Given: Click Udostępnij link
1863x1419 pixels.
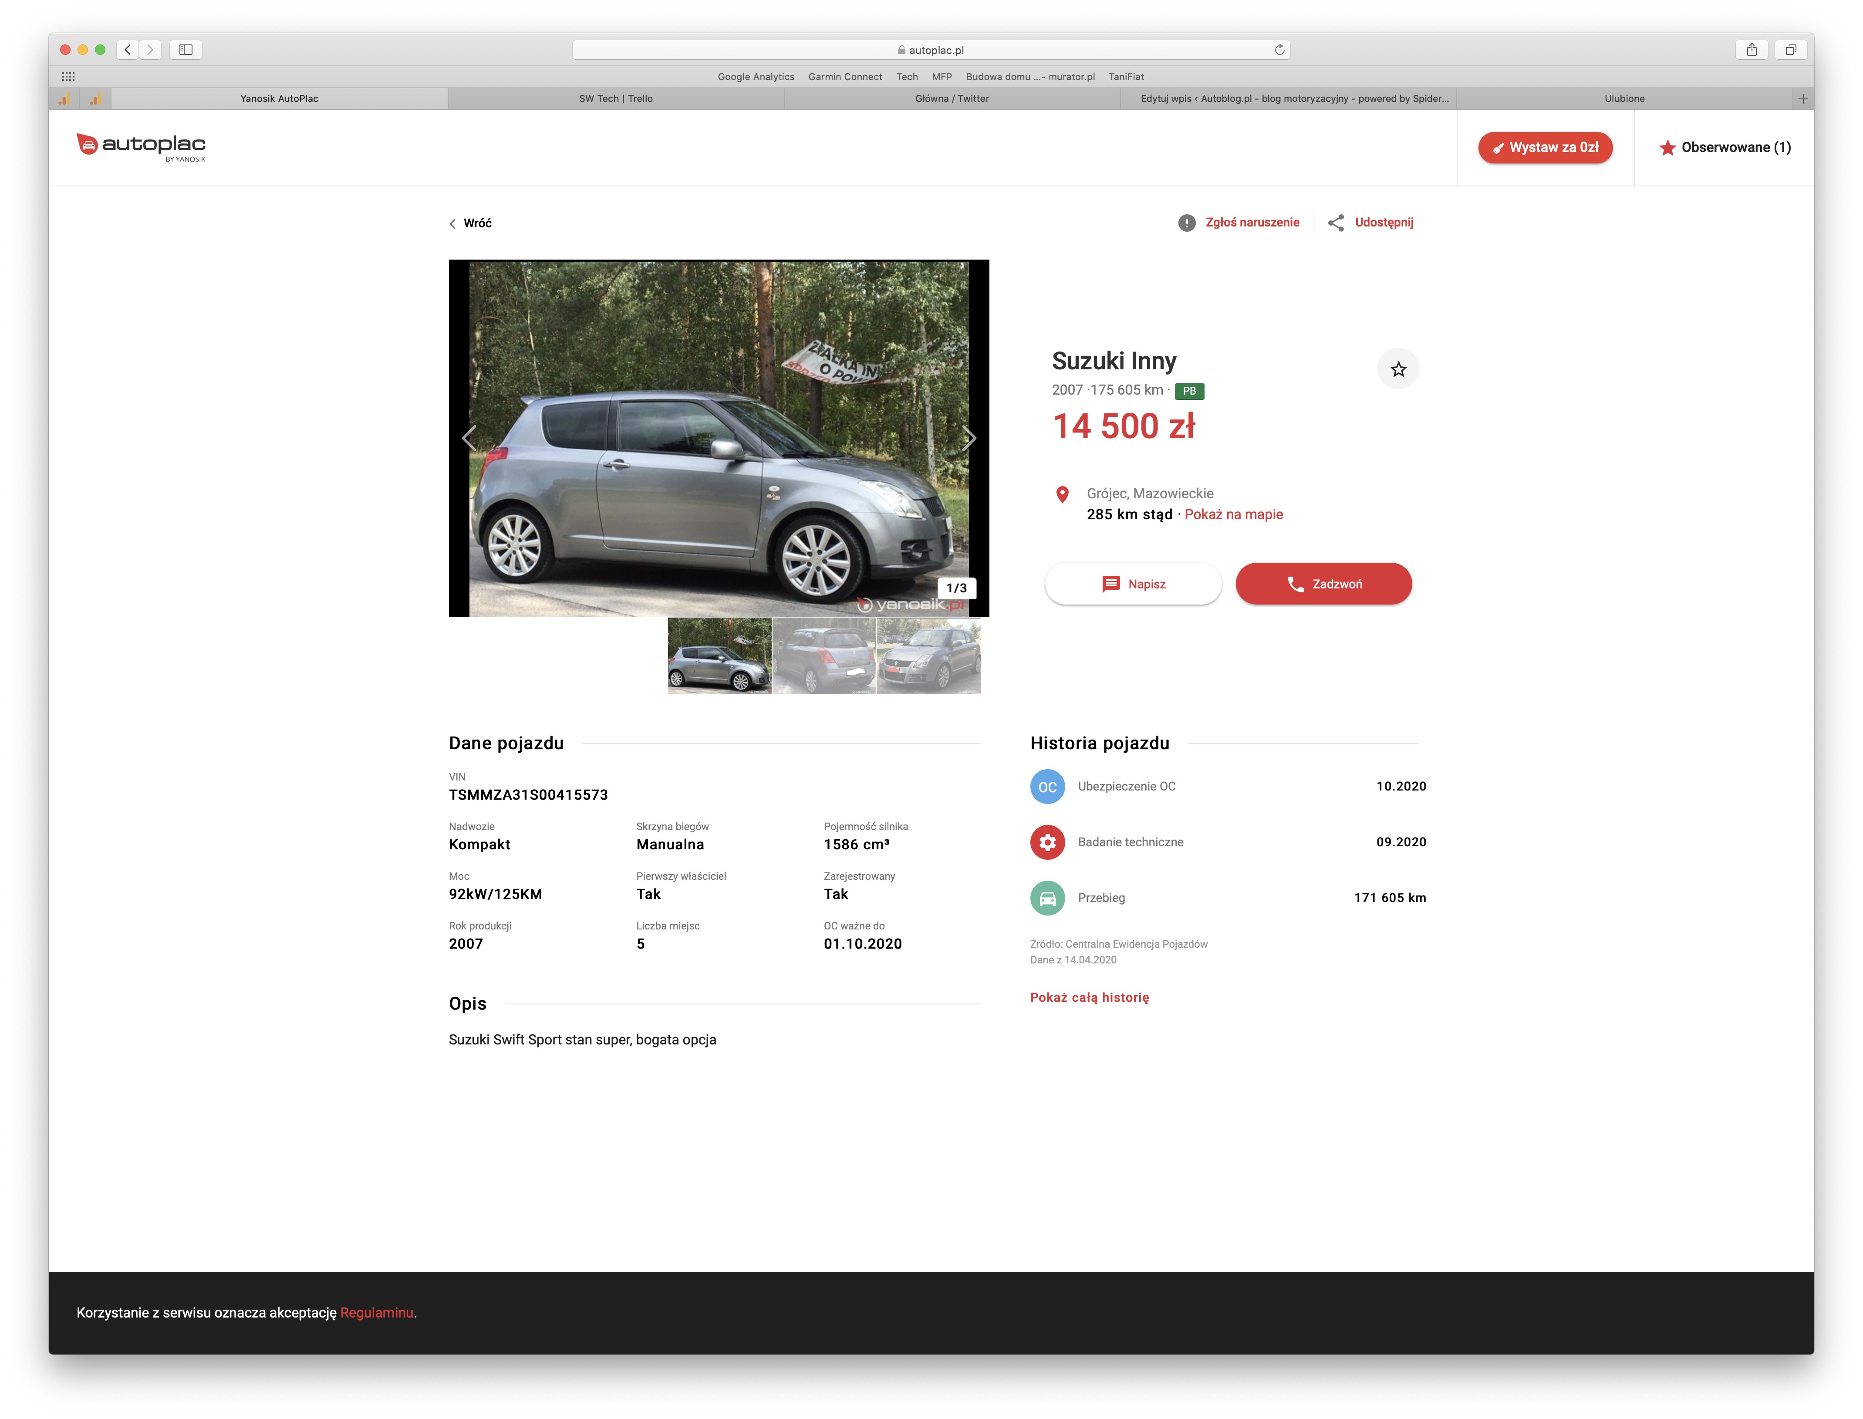Looking at the screenshot, I should [x=1384, y=222].
